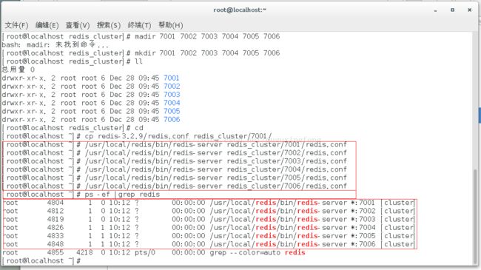Click the redis-server 7006/redis.conf command
Viewport: 481px width, 270px height.
click(x=175, y=186)
